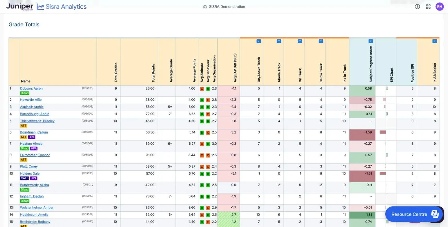Open student Wolstenholme; Amber's record
The image size is (448, 227).
[x=37, y=208]
